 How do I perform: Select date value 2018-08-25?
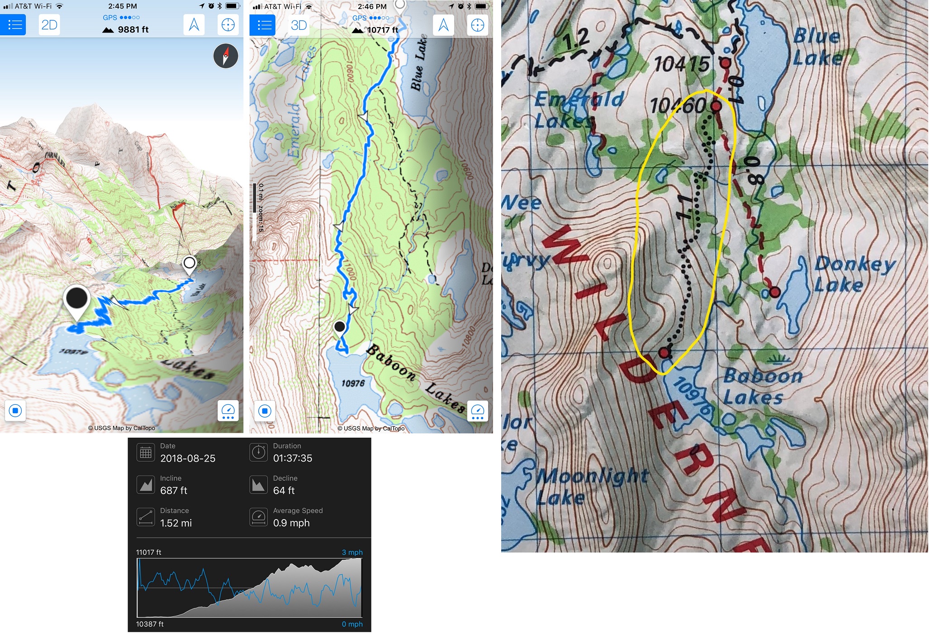pyautogui.click(x=188, y=458)
